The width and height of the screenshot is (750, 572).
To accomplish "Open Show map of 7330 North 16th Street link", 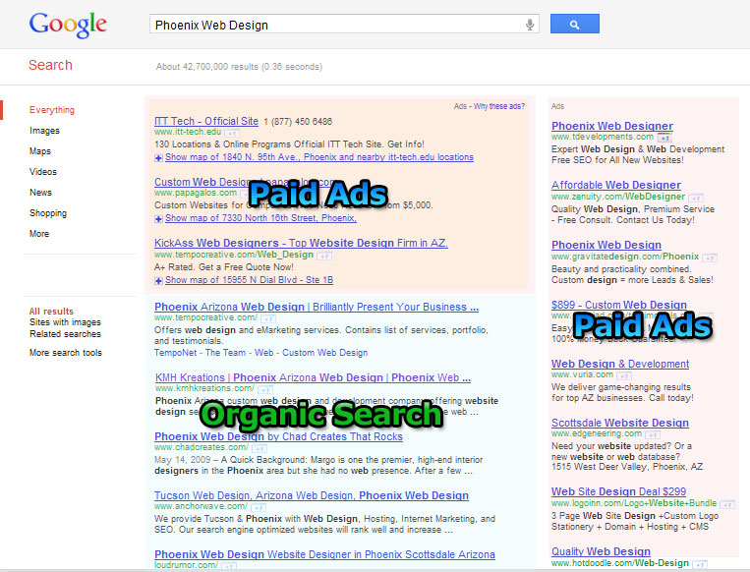I will click(x=260, y=218).
